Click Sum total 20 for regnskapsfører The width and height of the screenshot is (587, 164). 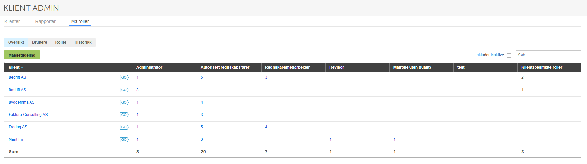[x=203, y=152]
